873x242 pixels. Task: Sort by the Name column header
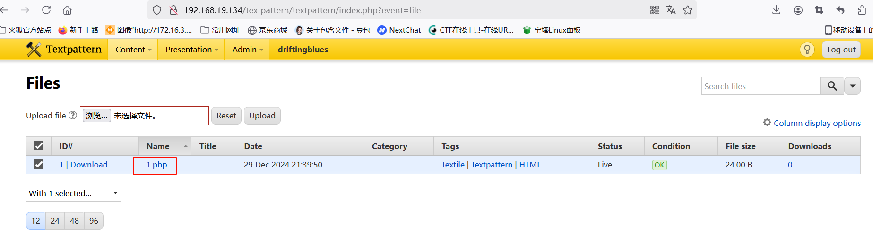click(x=164, y=146)
